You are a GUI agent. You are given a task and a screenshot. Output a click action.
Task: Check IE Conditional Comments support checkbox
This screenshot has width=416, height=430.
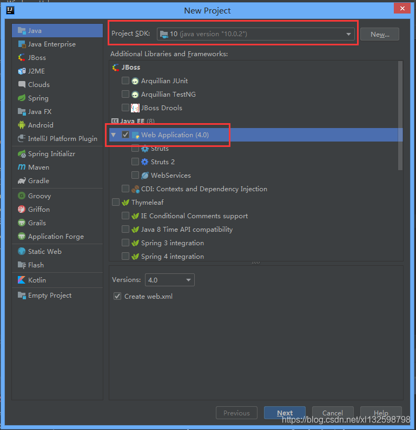click(126, 216)
